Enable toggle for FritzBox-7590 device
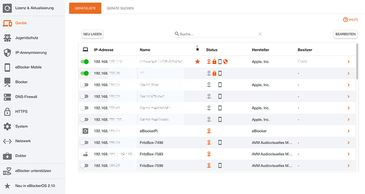Screen dimensions: 365x194 (84, 165)
